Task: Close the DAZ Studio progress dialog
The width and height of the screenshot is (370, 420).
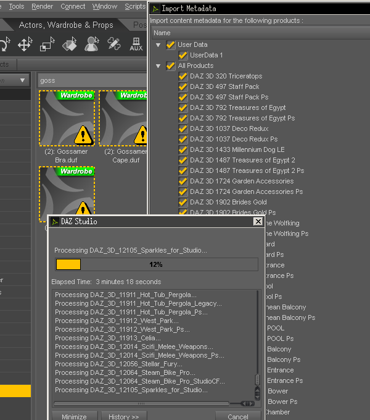Action: [x=258, y=222]
